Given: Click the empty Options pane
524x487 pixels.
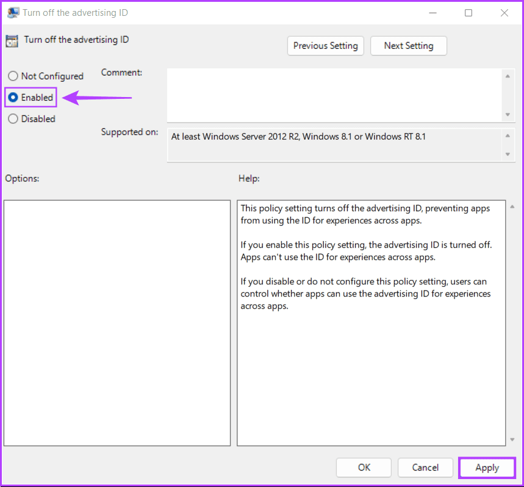Looking at the screenshot, I should tap(117, 323).
